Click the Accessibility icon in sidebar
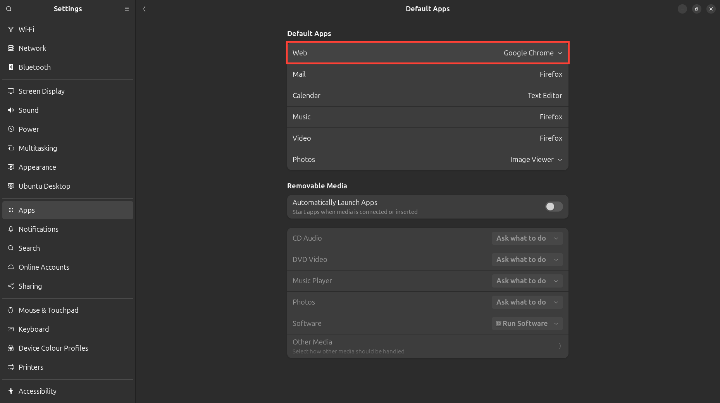 pyautogui.click(x=11, y=391)
